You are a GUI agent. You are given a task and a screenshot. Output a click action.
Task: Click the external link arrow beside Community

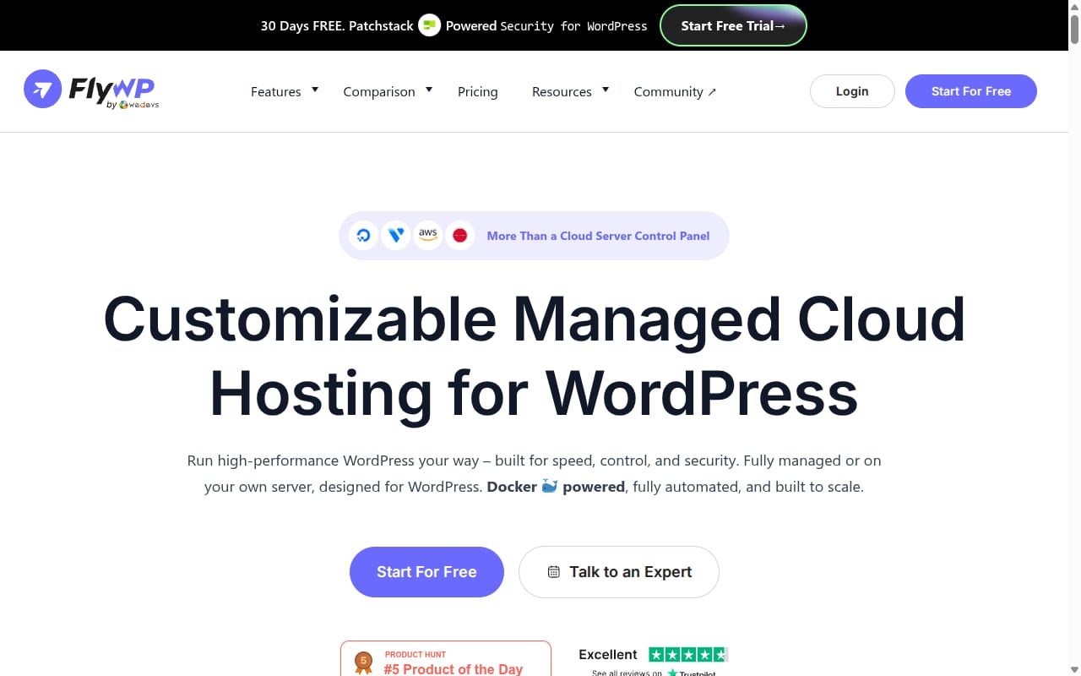712,92
